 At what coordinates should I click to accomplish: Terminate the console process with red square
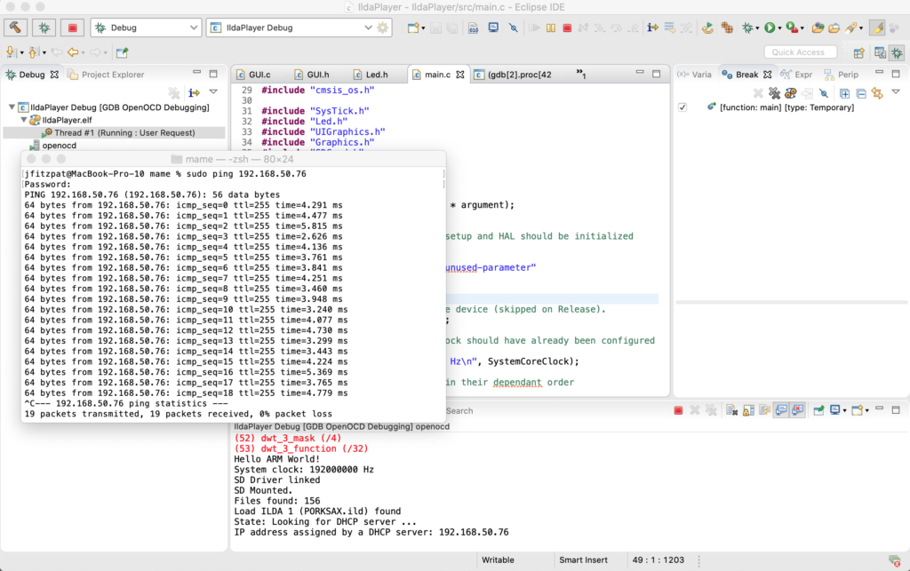click(x=678, y=410)
